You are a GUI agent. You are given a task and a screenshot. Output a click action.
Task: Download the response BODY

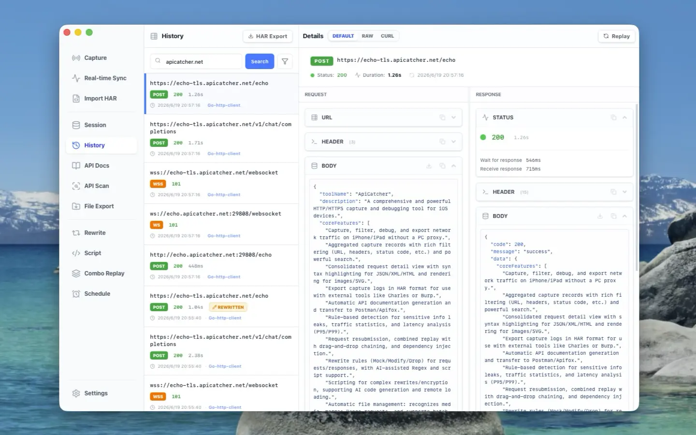click(600, 216)
